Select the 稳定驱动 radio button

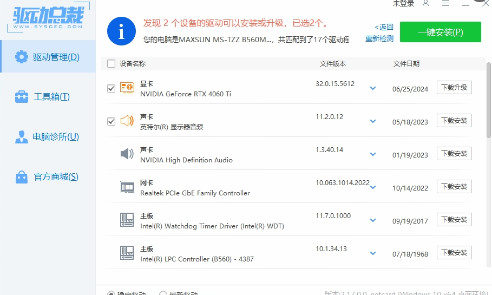[x=111, y=294]
